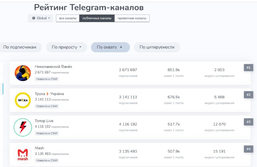Click Труха Україна channel avatar
Image resolution: width=257 pixels, height=167 pixels.
click(x=23, y=100)
